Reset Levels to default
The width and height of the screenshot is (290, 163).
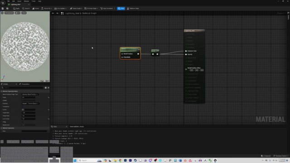coord(48,110)
